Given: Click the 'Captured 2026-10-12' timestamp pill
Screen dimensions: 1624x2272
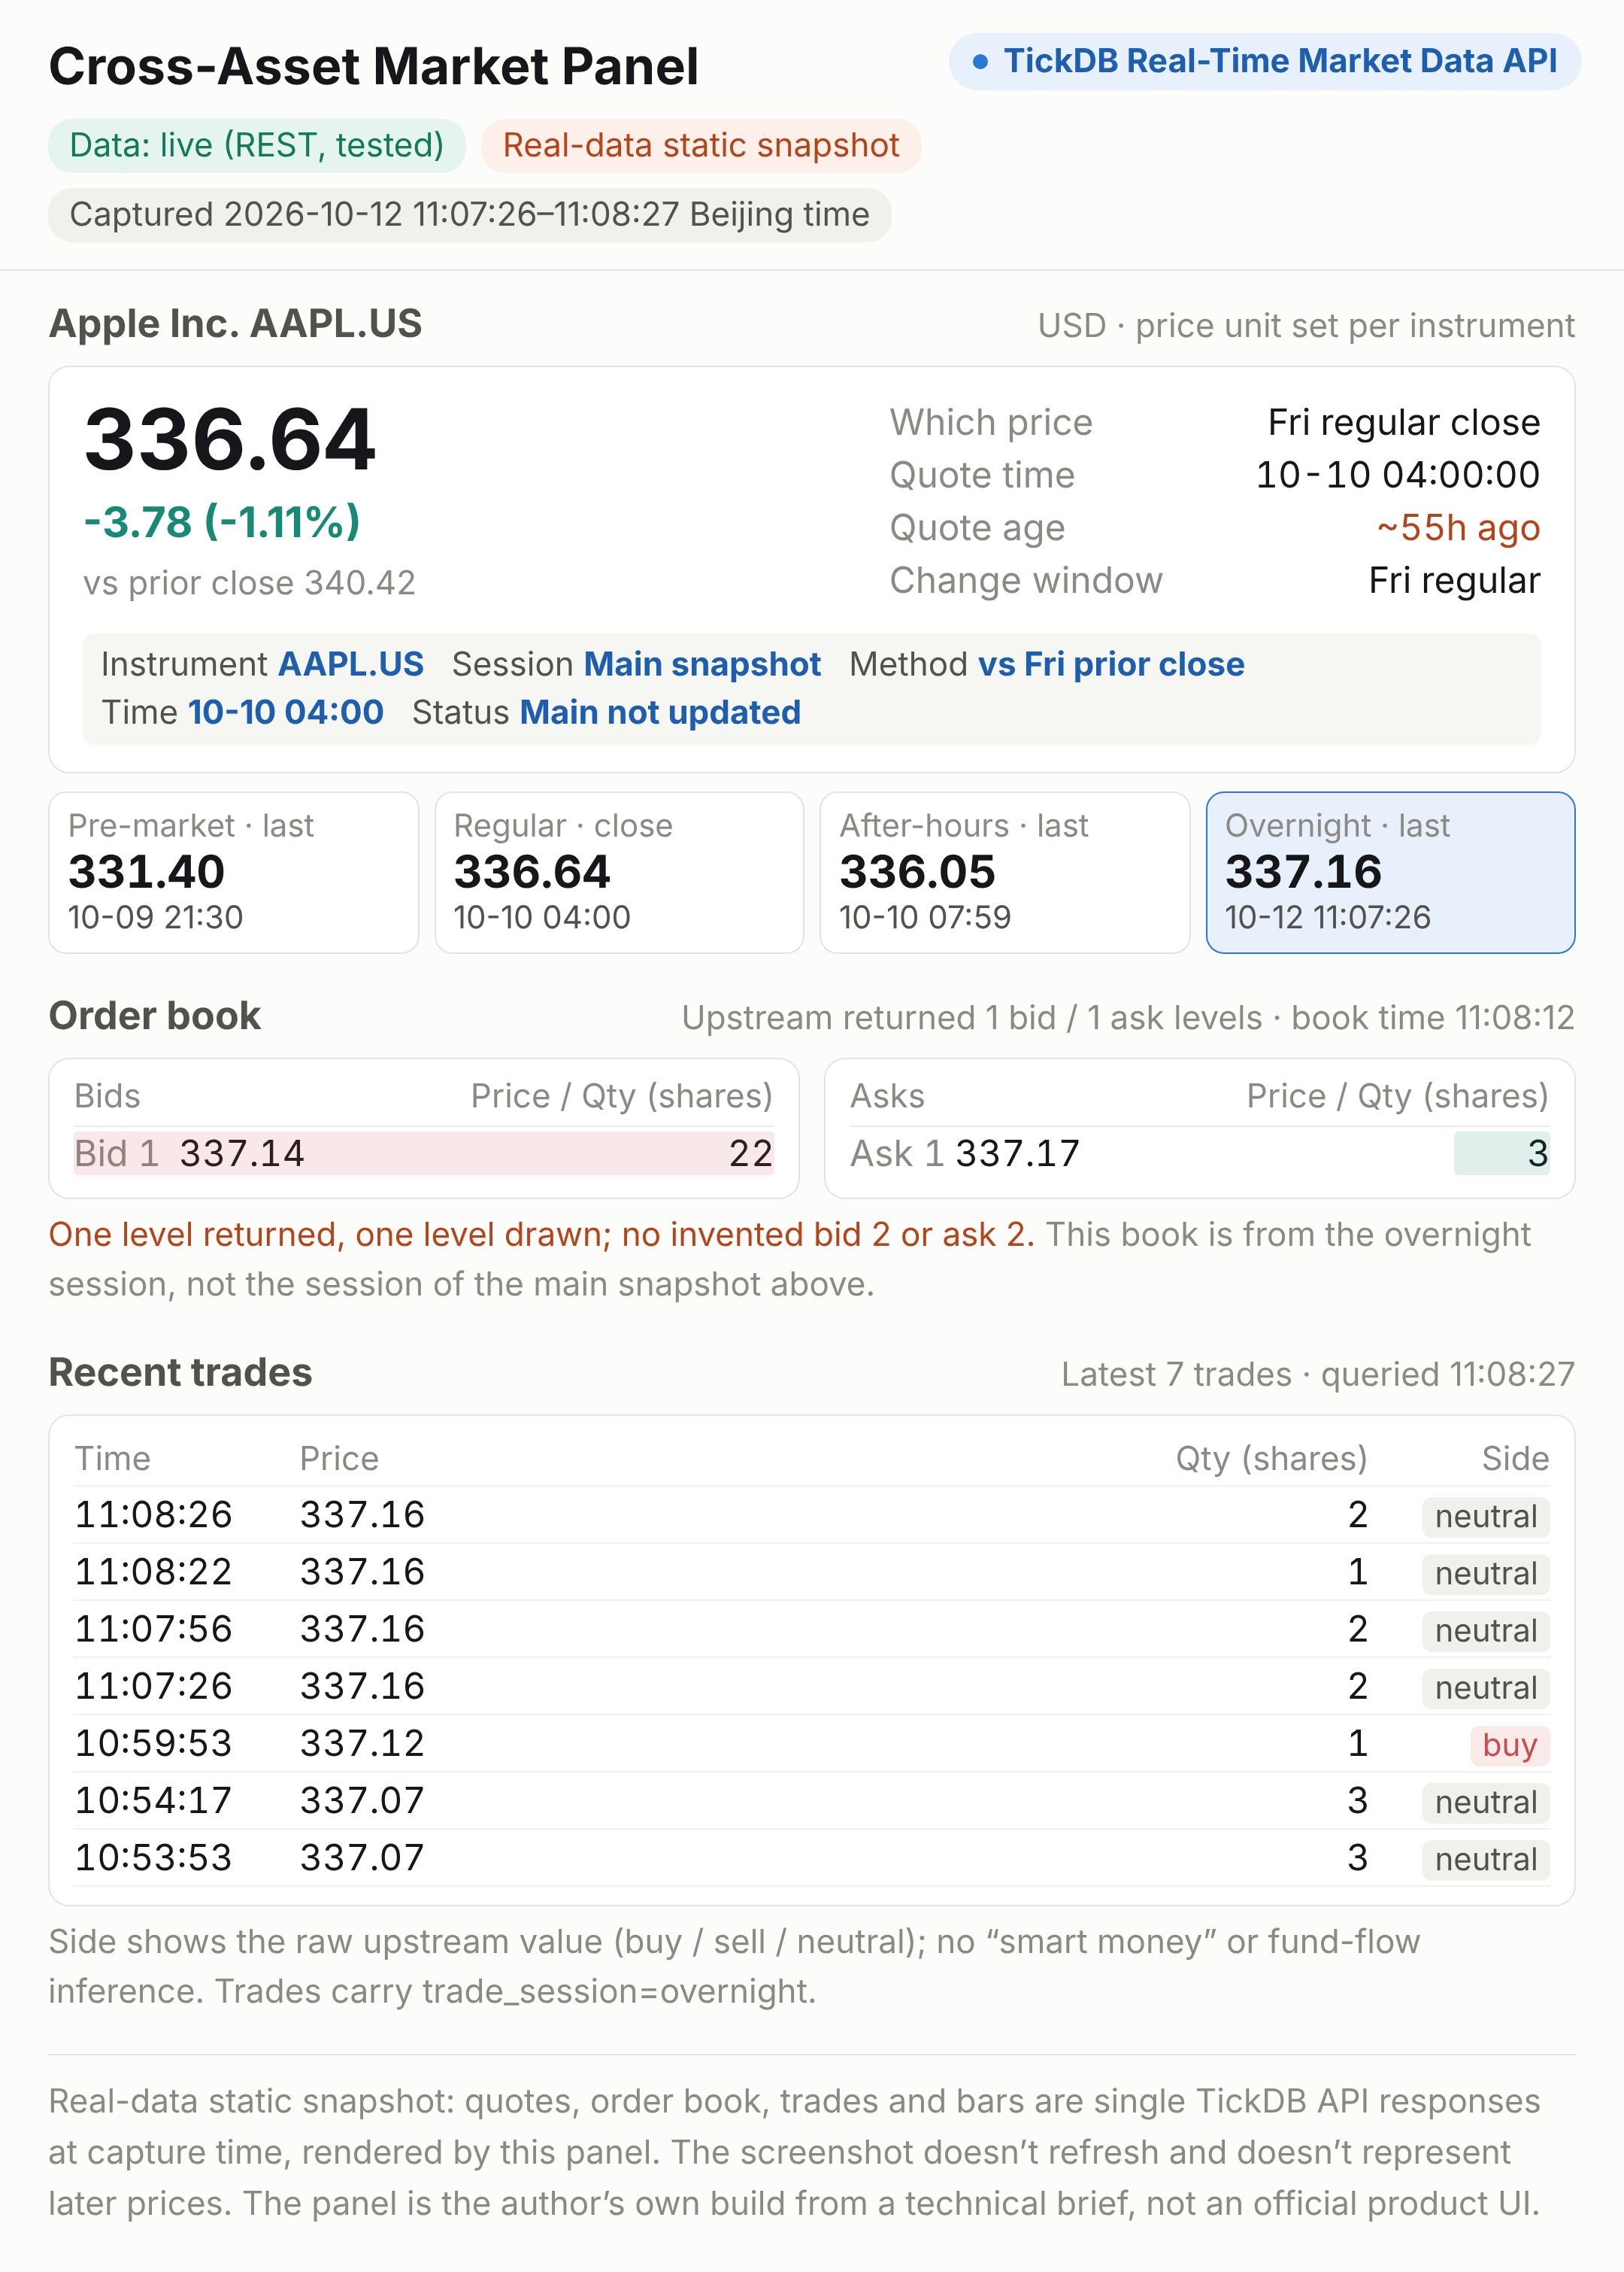Looking at the screenshot, I should [x=470, y=214].
